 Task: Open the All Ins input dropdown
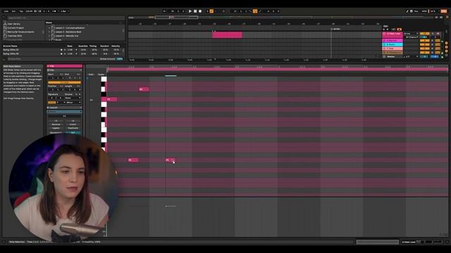pyautogui.click(x=411, y=34)
